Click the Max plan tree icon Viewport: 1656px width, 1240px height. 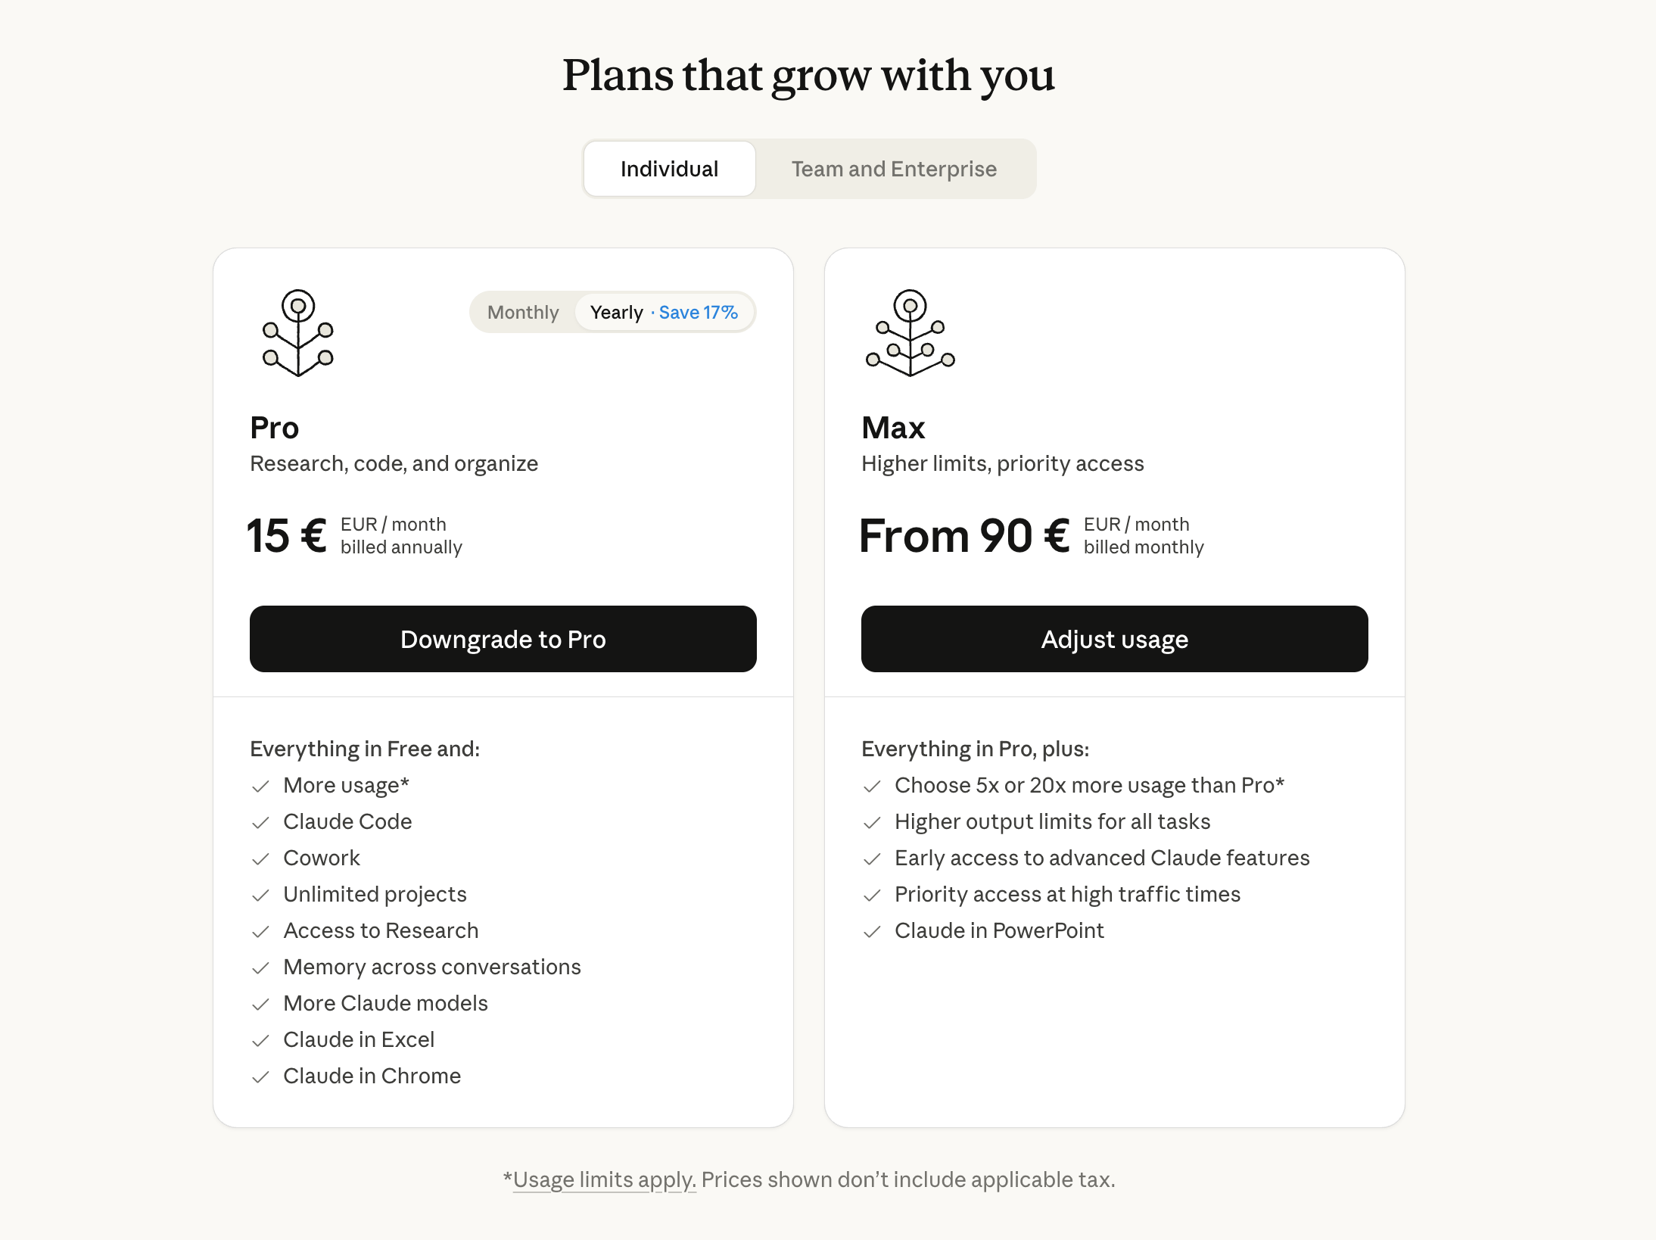click(910, 332)
